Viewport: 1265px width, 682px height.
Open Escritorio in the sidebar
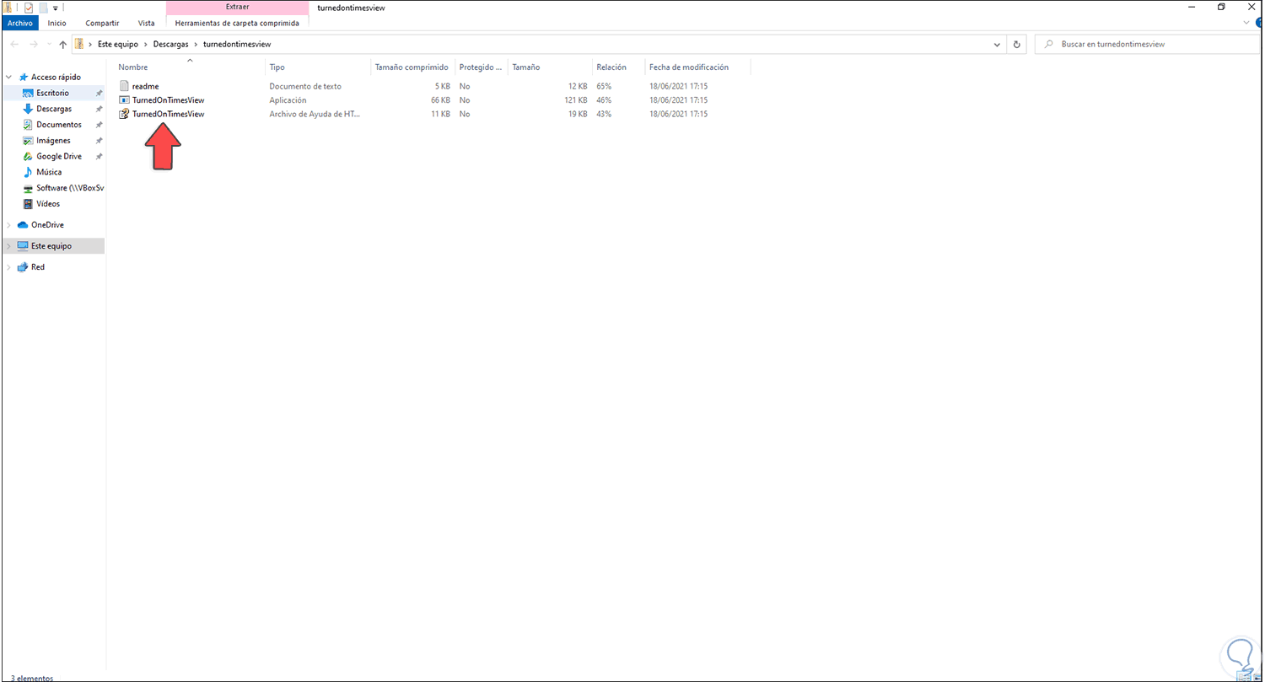[x=52, y=93]
